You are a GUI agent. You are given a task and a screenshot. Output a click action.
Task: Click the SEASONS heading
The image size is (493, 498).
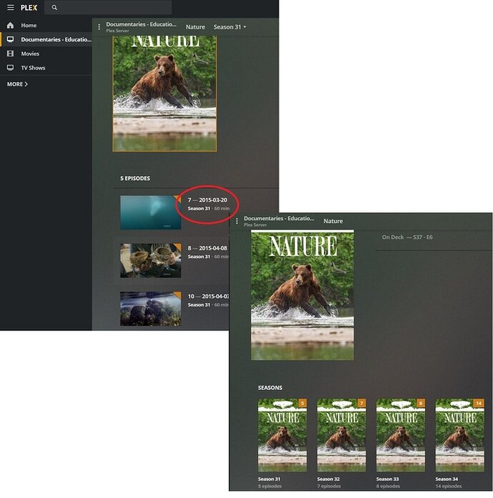270,388
